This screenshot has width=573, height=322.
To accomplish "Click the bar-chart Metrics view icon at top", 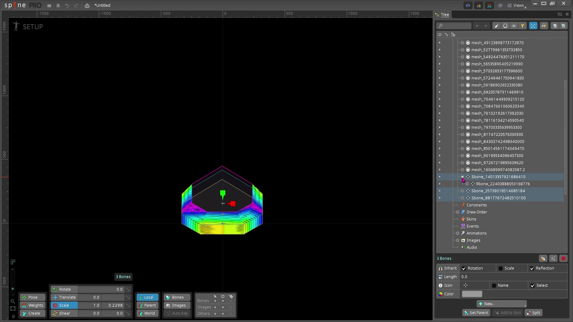I will pyautogui.click(x=479, y=5).
